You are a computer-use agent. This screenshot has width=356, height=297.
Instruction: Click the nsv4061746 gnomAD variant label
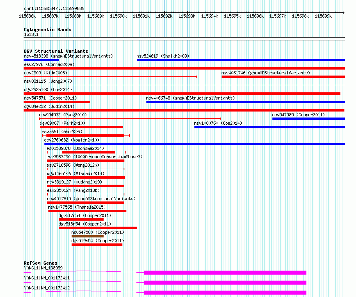[x=266, y=73]
